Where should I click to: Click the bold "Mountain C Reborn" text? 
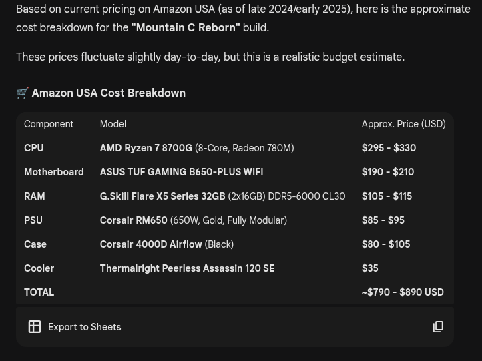186,28
